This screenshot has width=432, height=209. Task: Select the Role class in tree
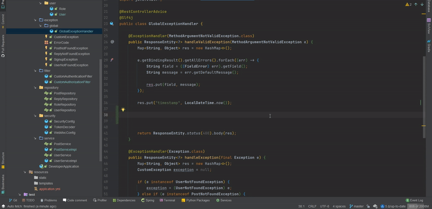click(62, 9)
